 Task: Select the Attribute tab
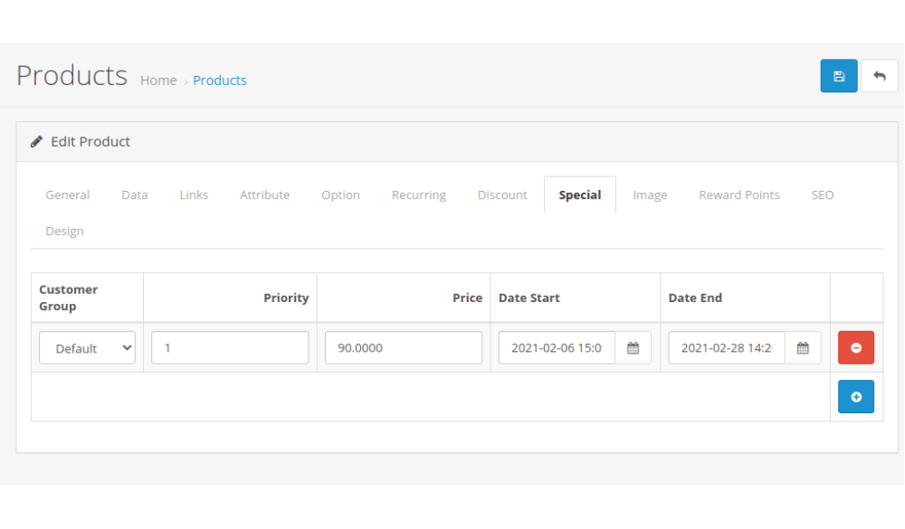pyautogui.click(x=264, y=195)
